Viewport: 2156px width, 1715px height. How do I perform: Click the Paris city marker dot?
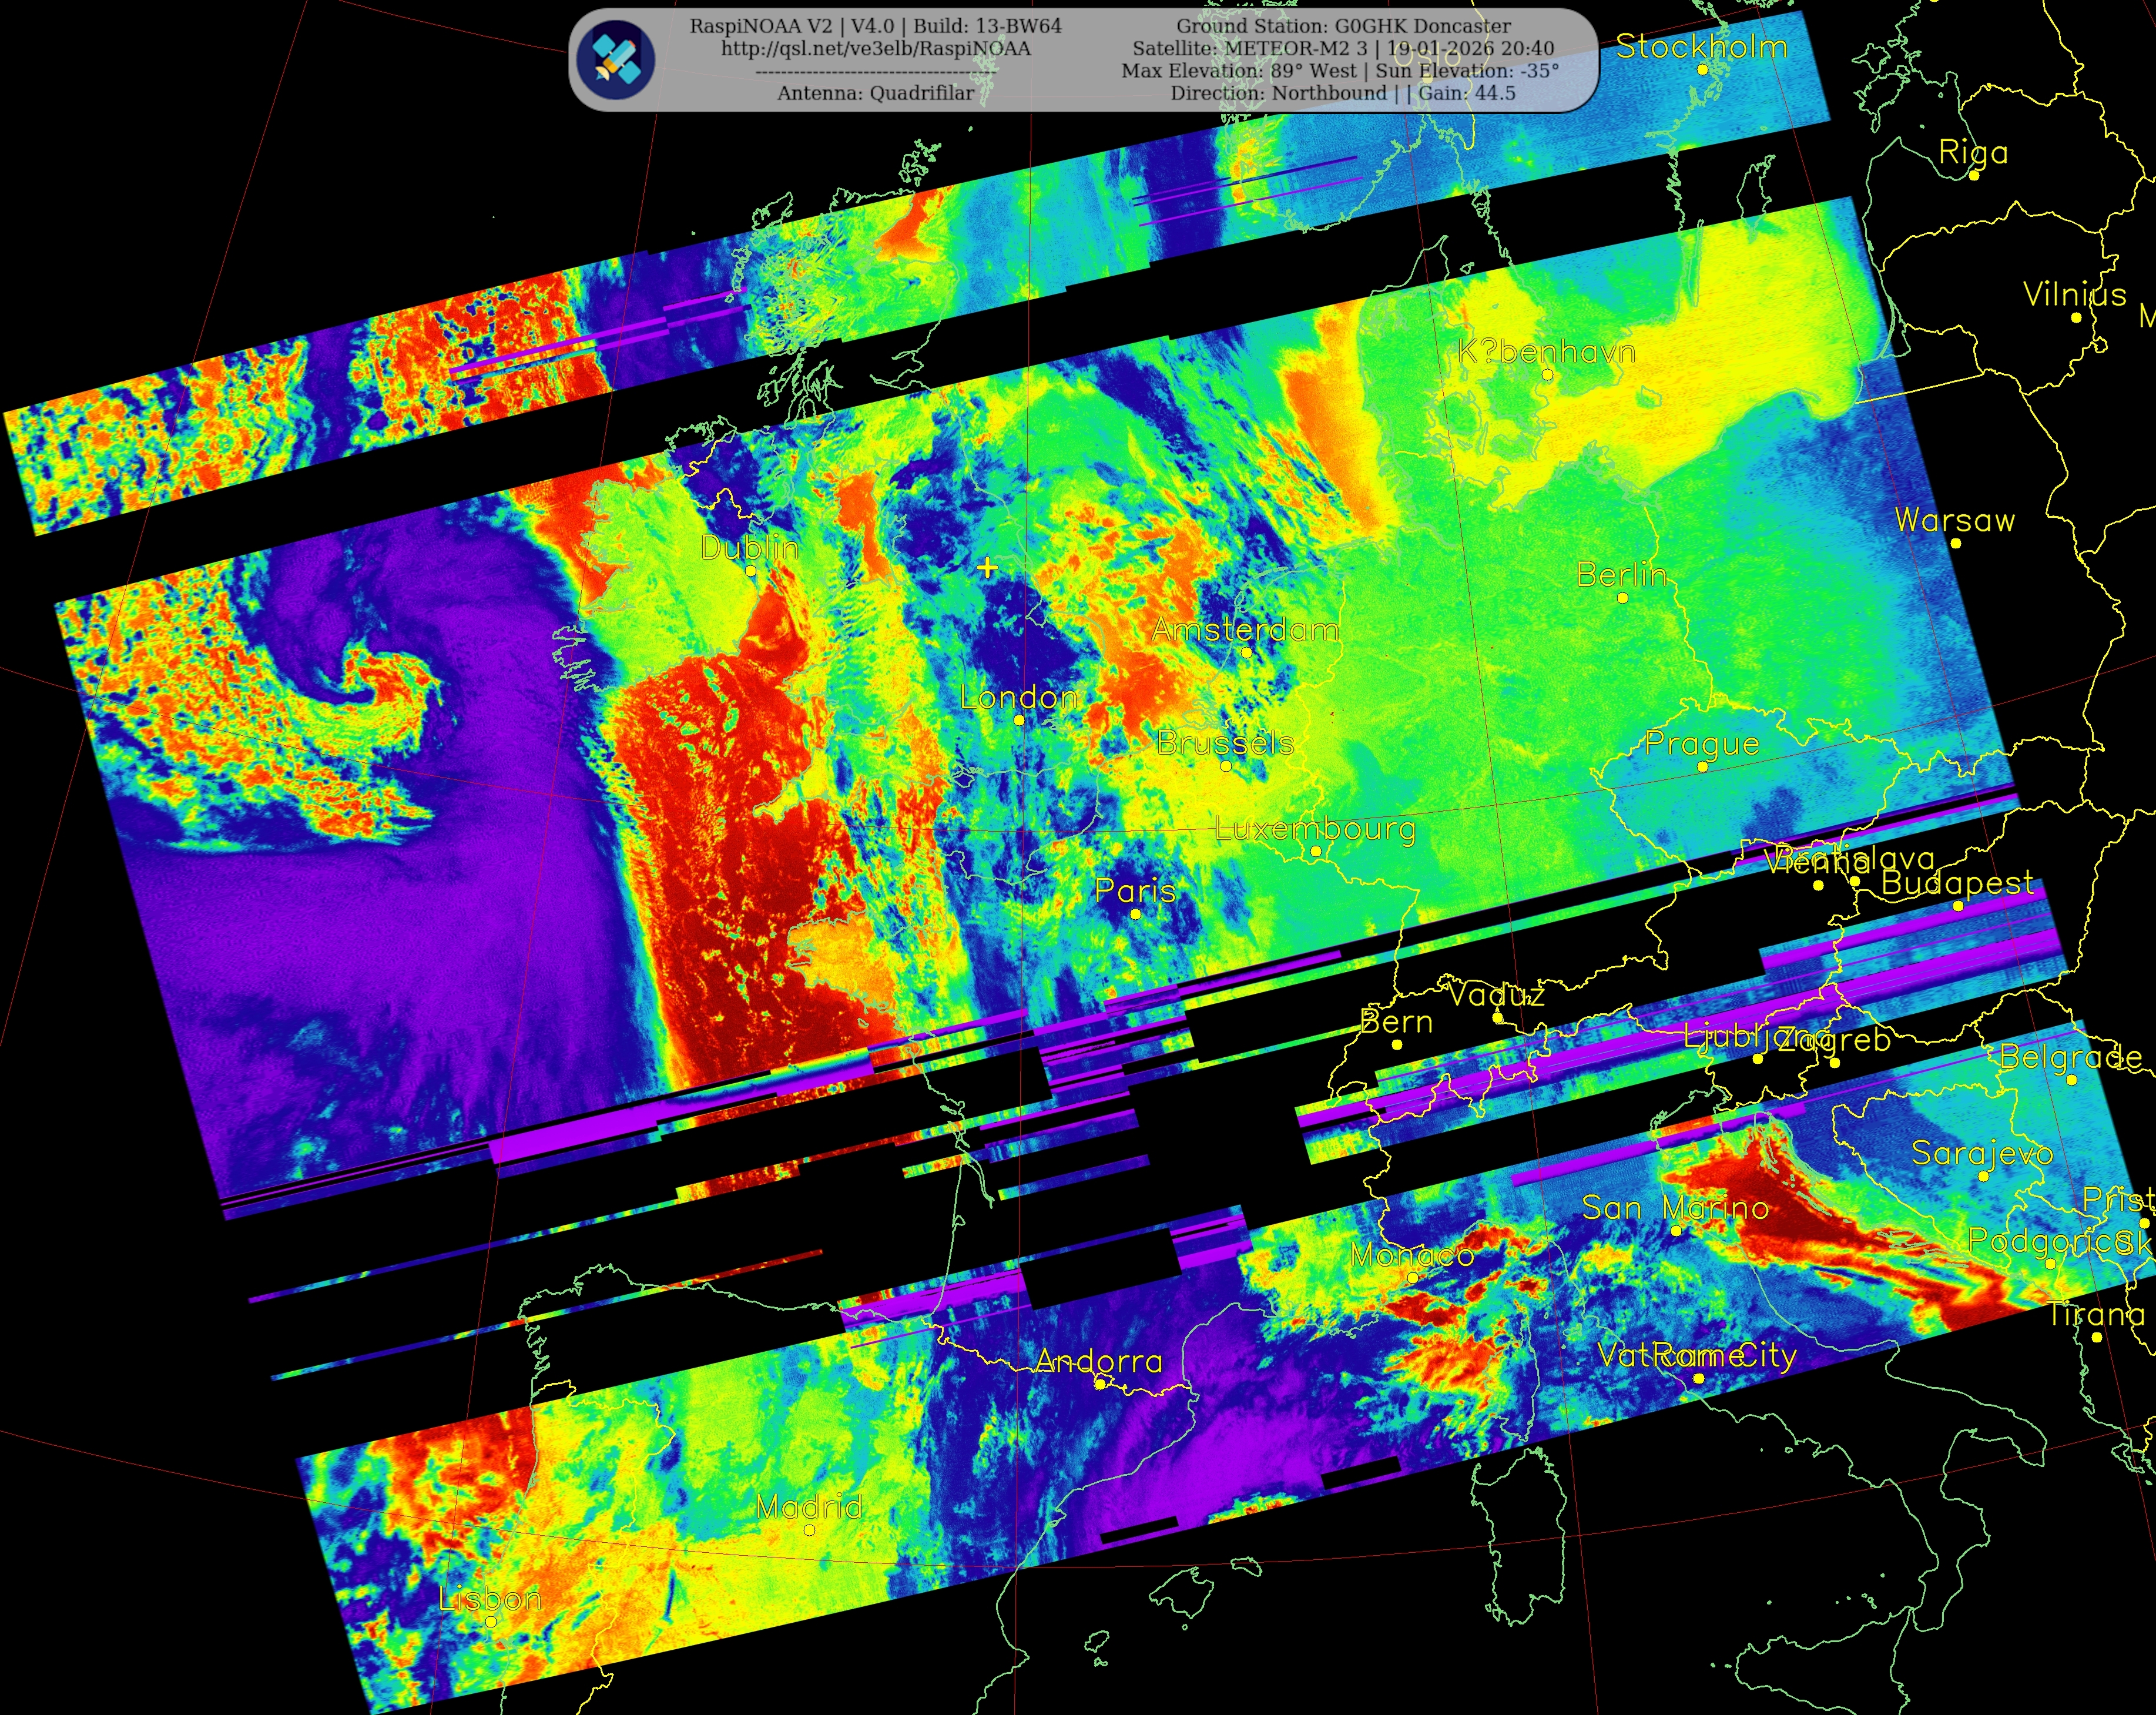1135,914
